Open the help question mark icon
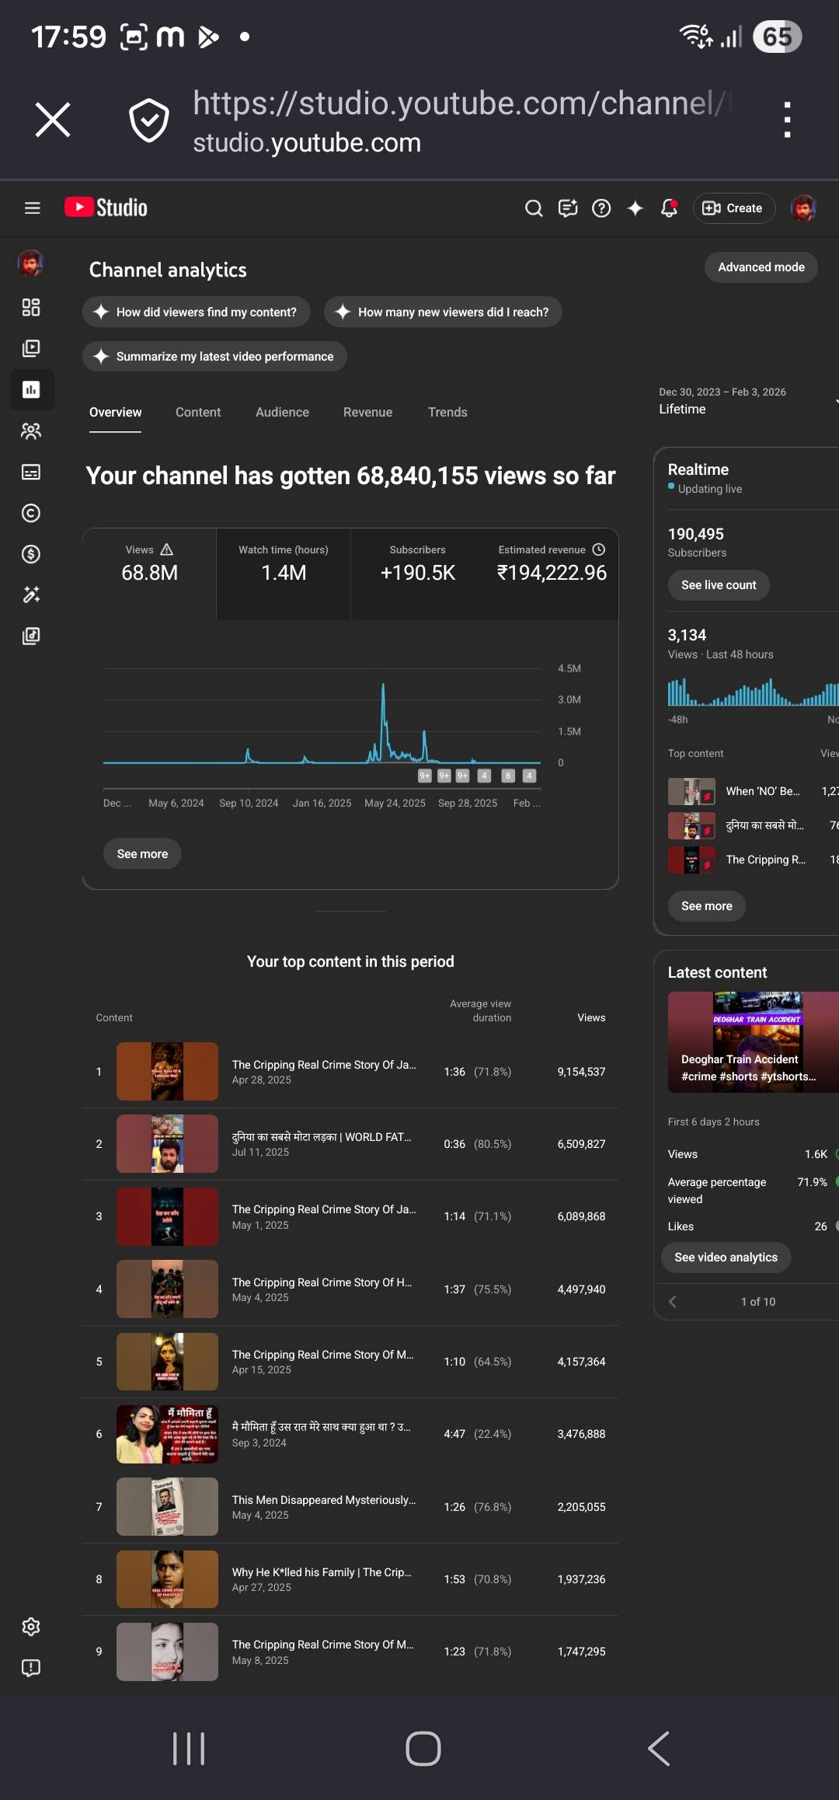This screenshot has height=1800, width=839. pyautogui.click(x=601, y=208)
